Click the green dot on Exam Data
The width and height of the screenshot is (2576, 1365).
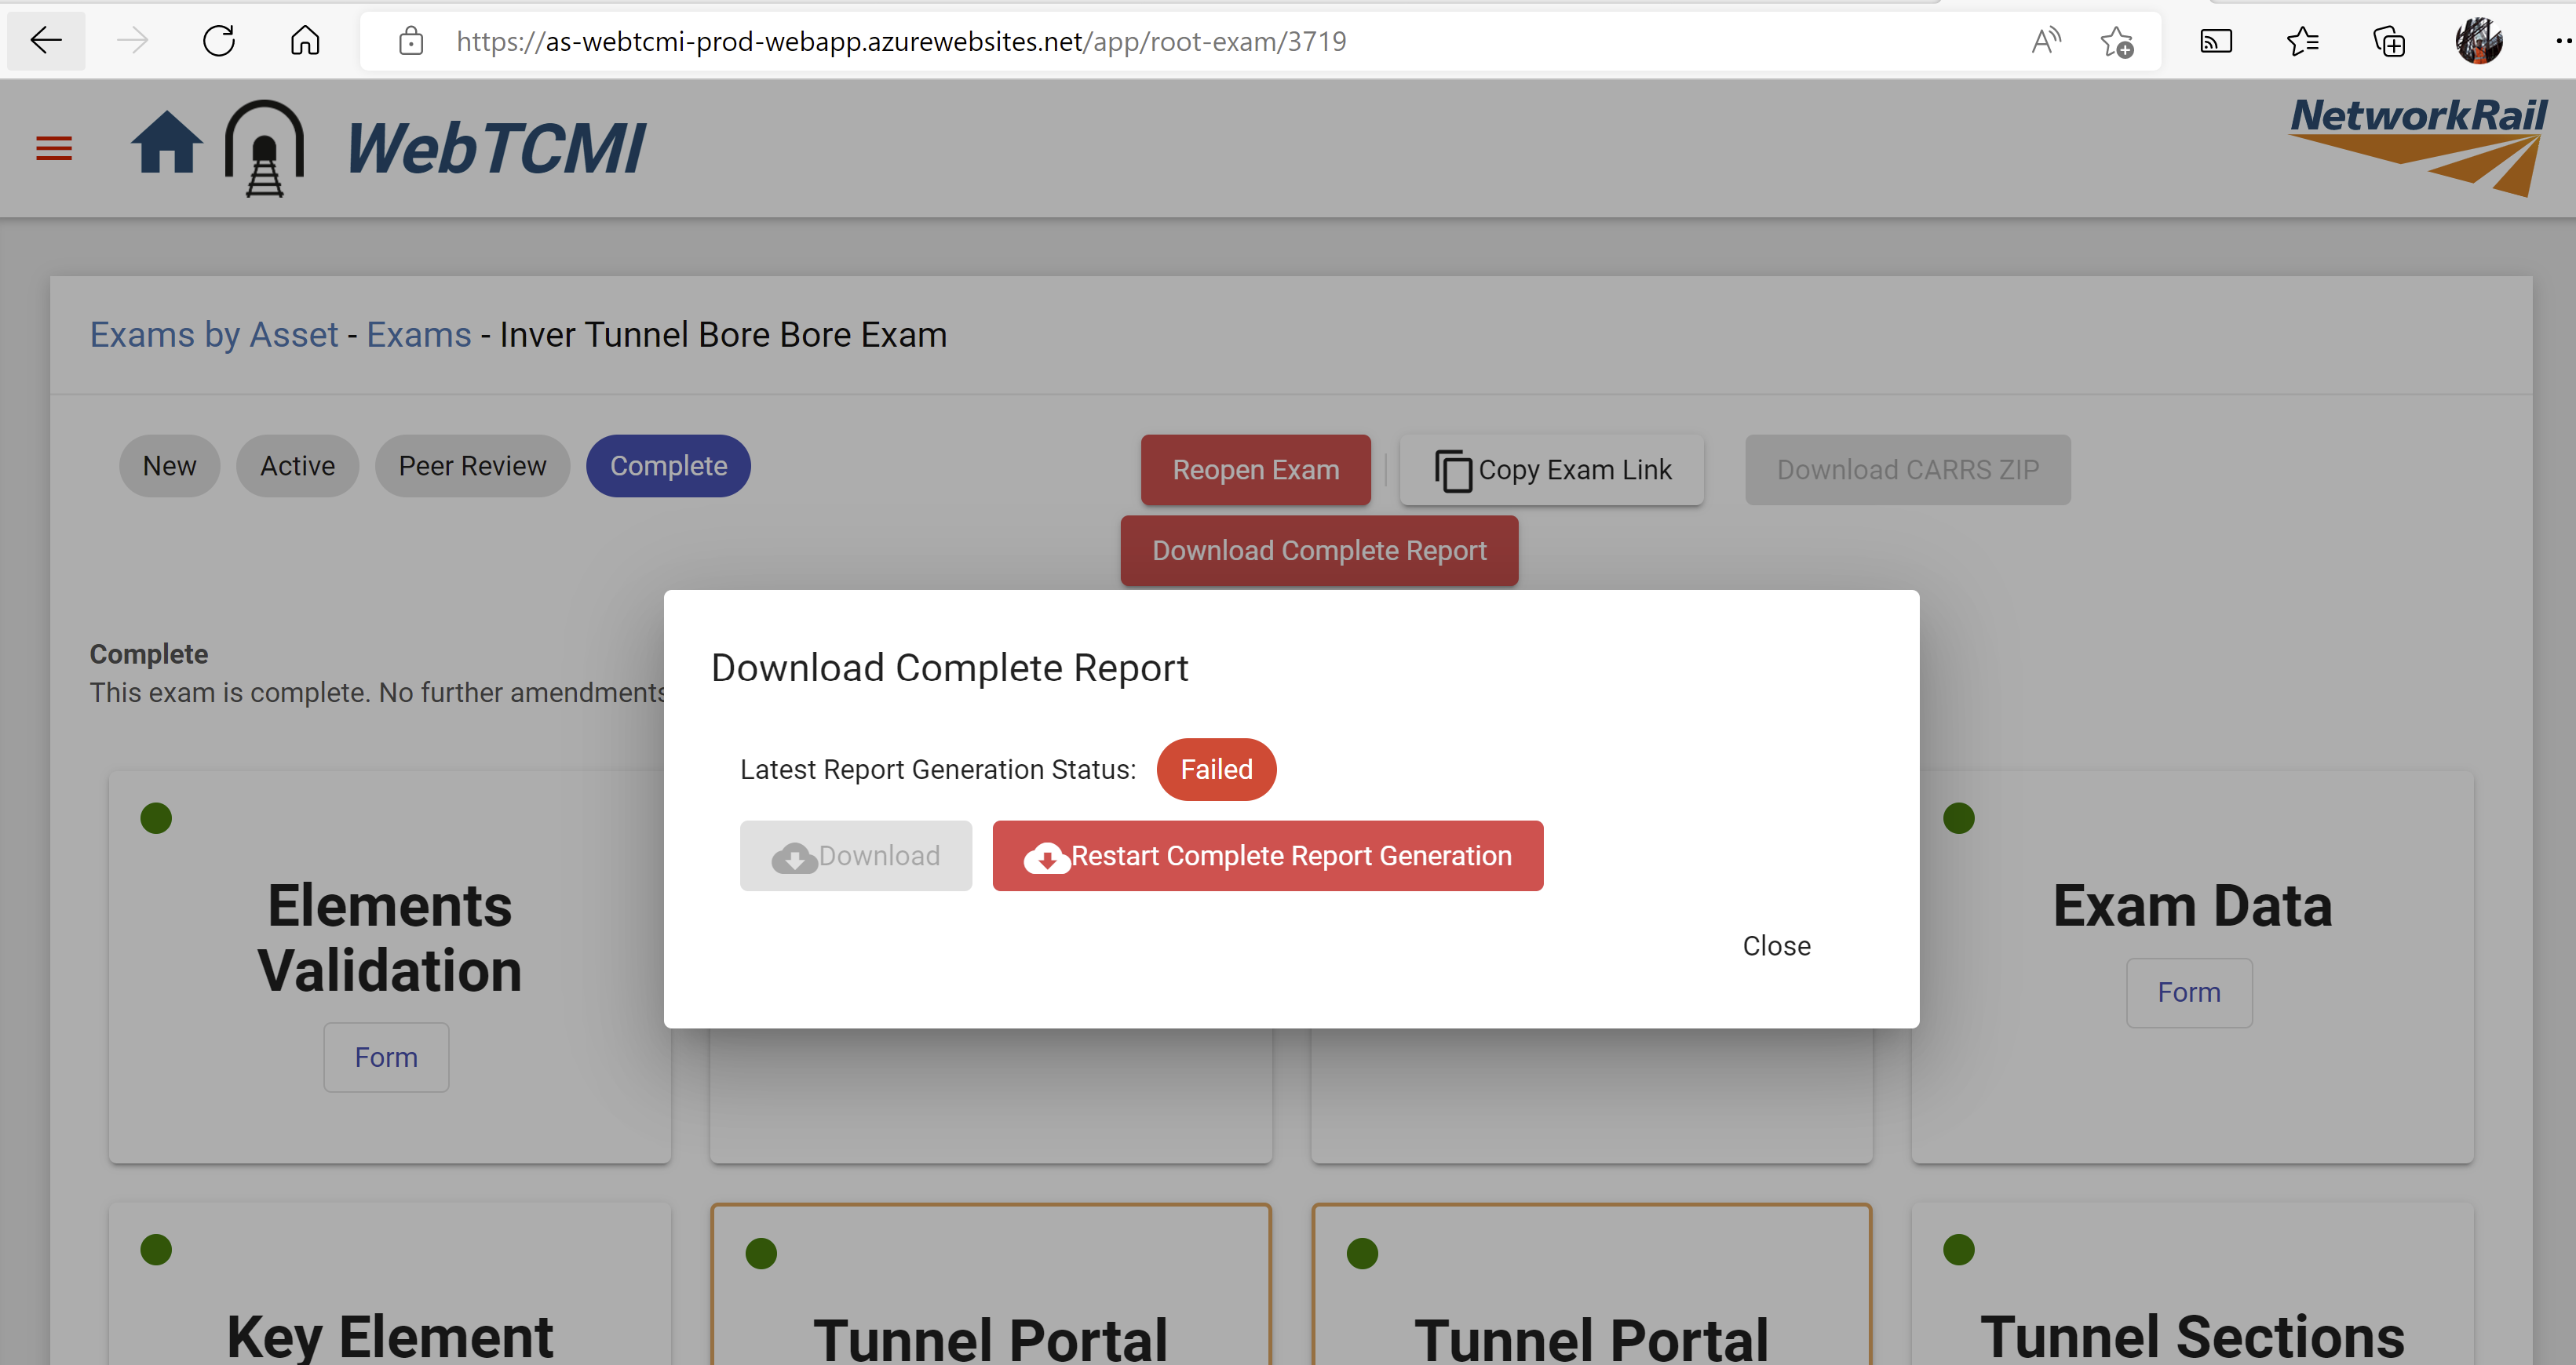coord(1958,818)
